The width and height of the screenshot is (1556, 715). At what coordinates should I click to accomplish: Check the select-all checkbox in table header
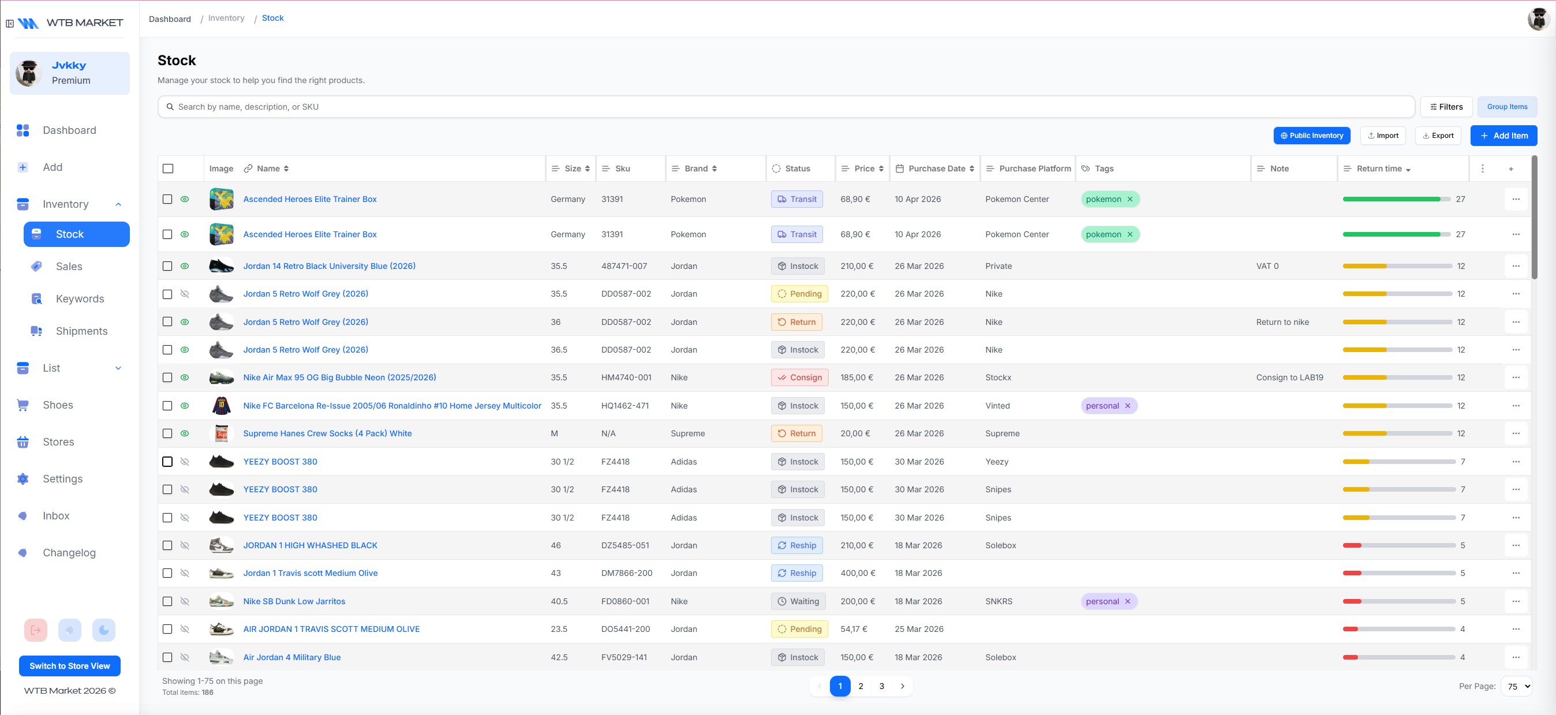click(167, 169)
